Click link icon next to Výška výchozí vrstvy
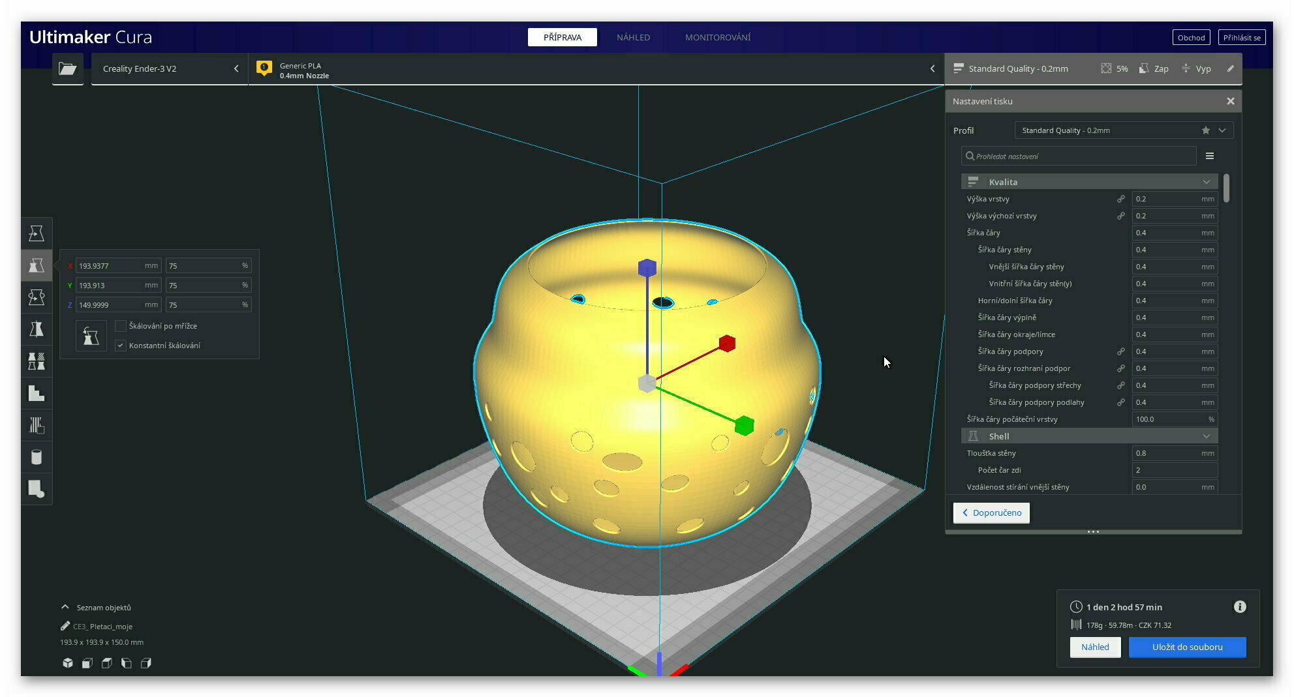 1121,216
